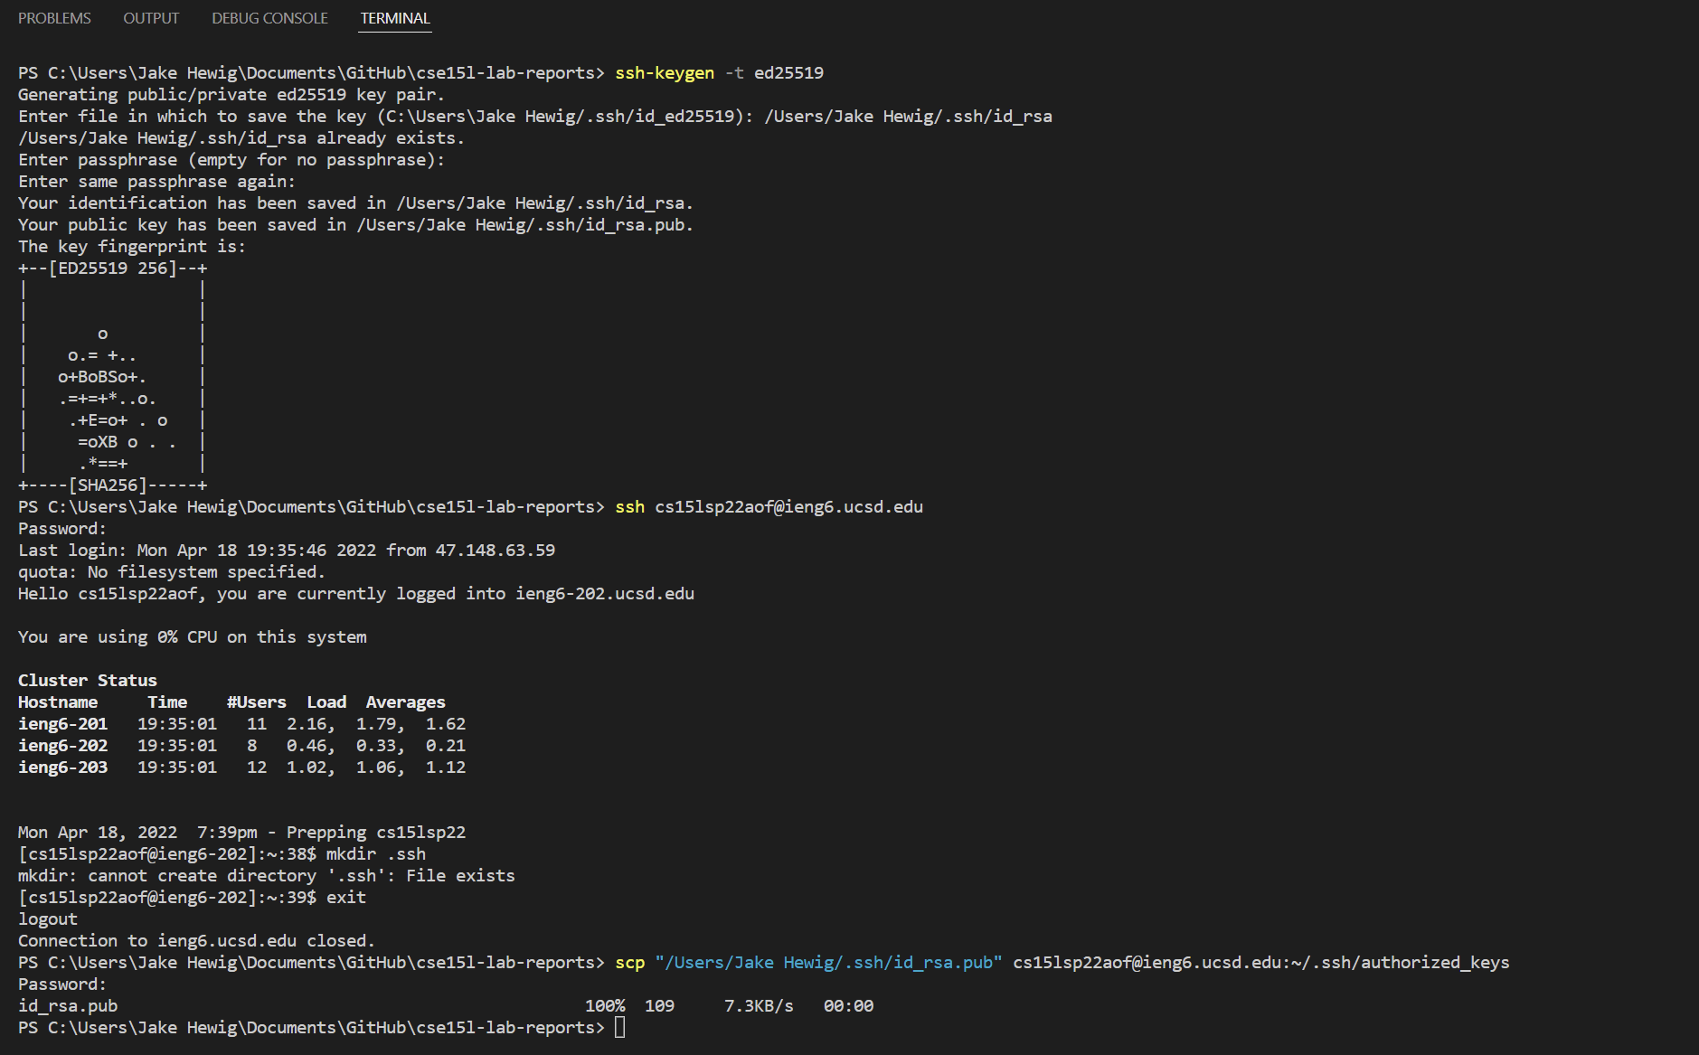Click the ssh-keygen command in the terminal

(665, 73)
